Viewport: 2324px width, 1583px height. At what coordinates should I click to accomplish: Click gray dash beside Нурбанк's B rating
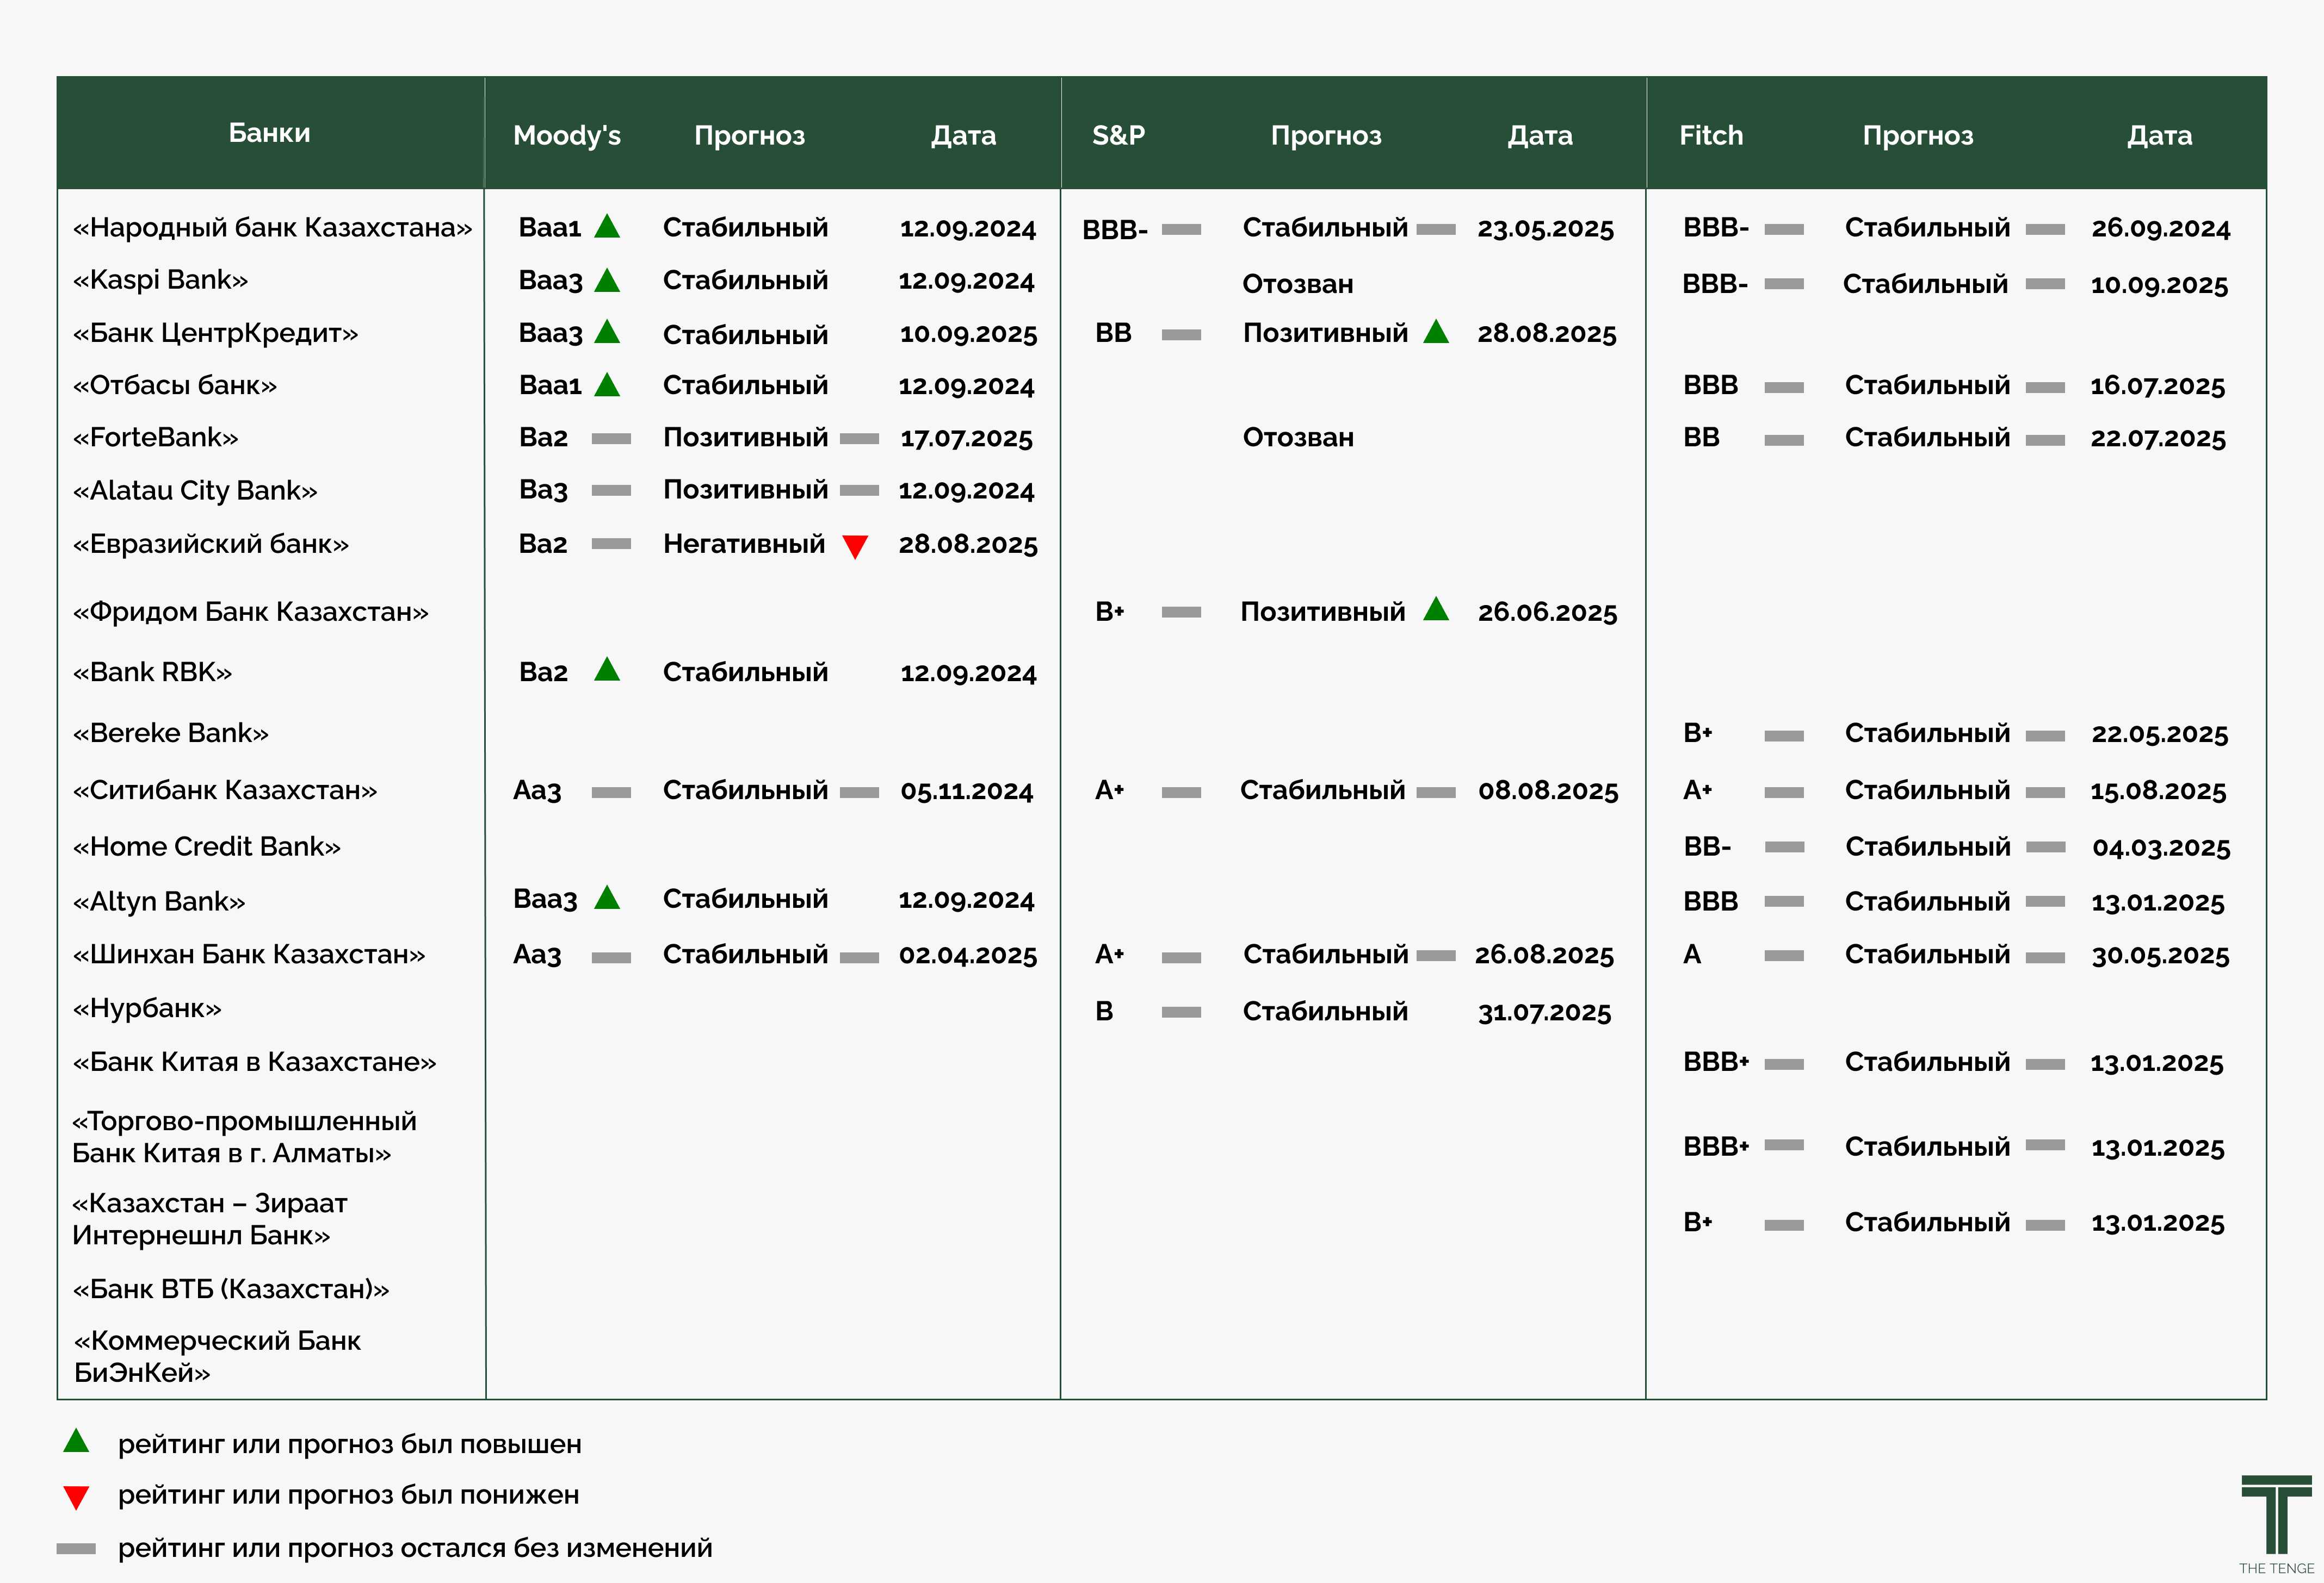coord(1181,1012)
